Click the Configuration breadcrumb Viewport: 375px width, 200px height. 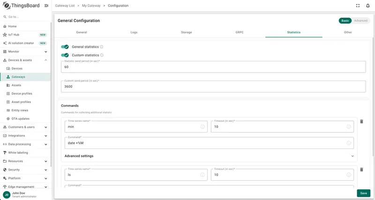[118, 6]
